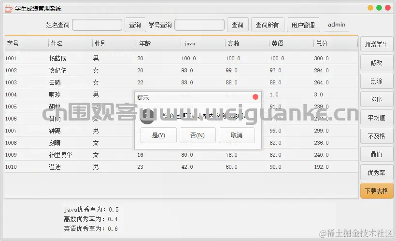Click the Java coffee cup app icon
Viewport: 396px width, 241px height.
[x=8, y=9]
